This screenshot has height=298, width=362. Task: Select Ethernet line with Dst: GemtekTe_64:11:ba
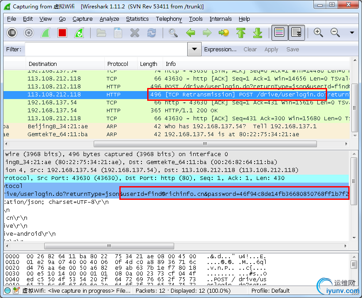pos(177,162)
